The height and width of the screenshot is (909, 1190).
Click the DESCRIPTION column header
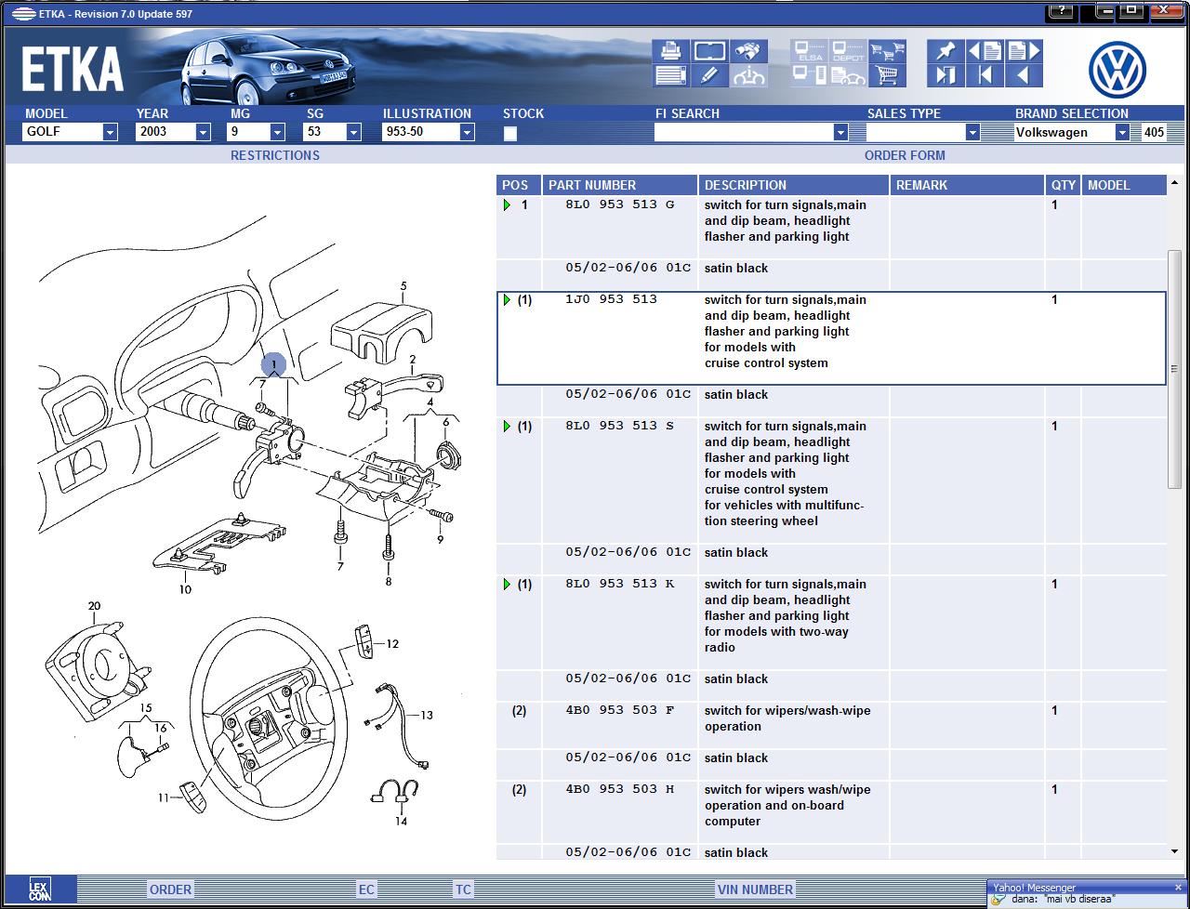[x=795, y=185]
